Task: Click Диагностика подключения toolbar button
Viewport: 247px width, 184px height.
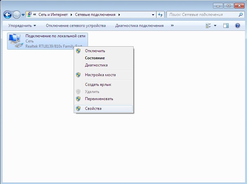Action: click(x=139, y=26)
